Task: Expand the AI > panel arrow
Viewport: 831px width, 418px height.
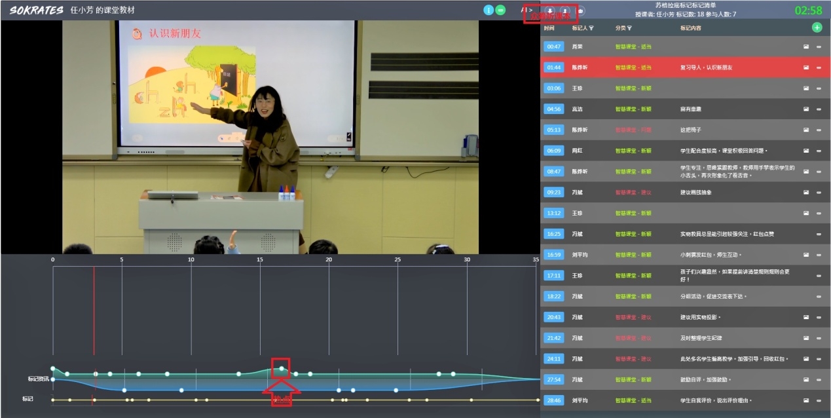Action: click(527, 10)
